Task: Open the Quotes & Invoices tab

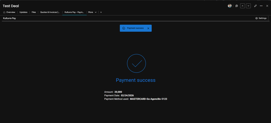Action: pyautogui.click(x=50, y=12)
